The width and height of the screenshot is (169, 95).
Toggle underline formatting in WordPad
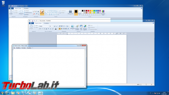[x=44, y=29]
